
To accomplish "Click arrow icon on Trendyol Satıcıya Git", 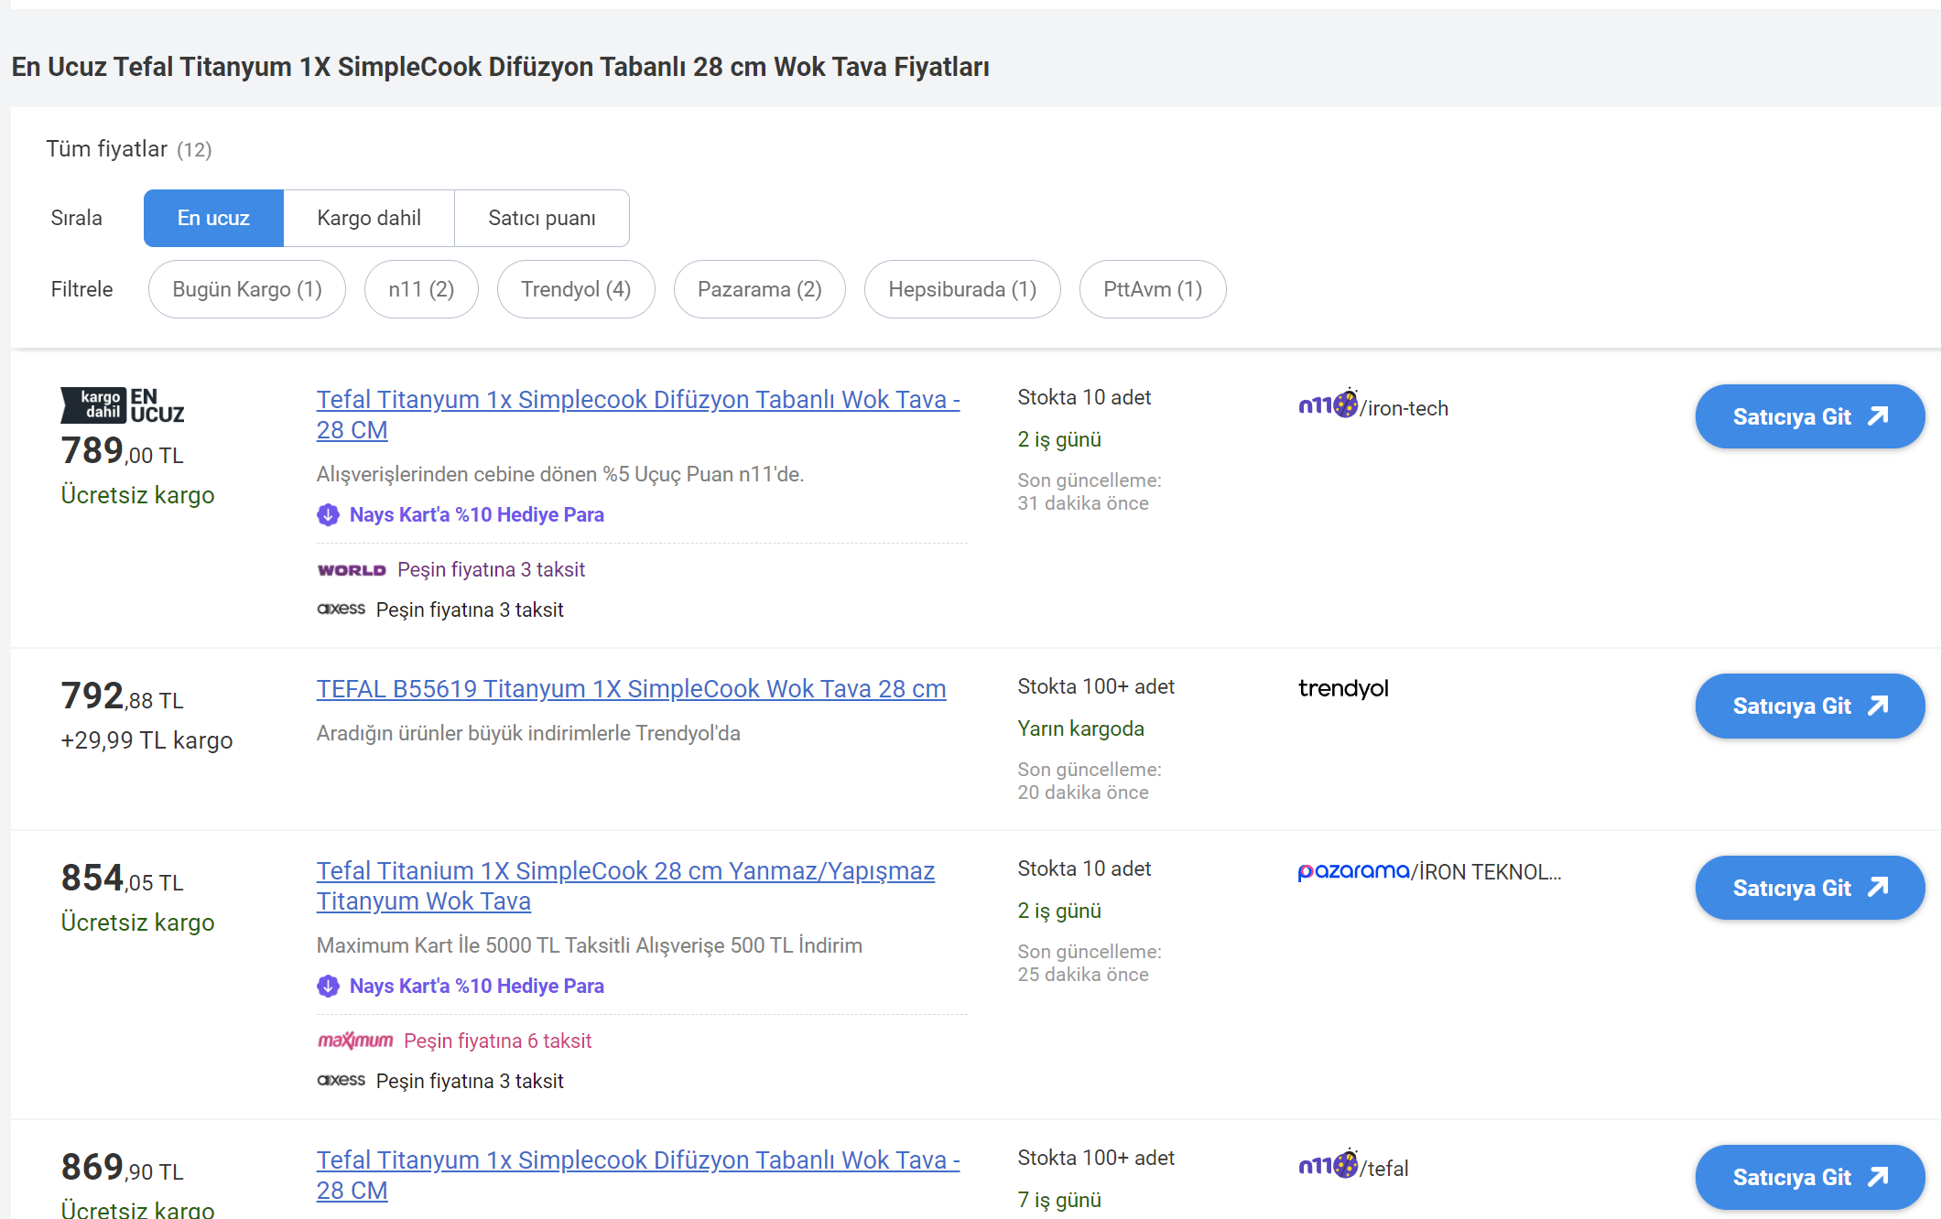I will 1878,706.
